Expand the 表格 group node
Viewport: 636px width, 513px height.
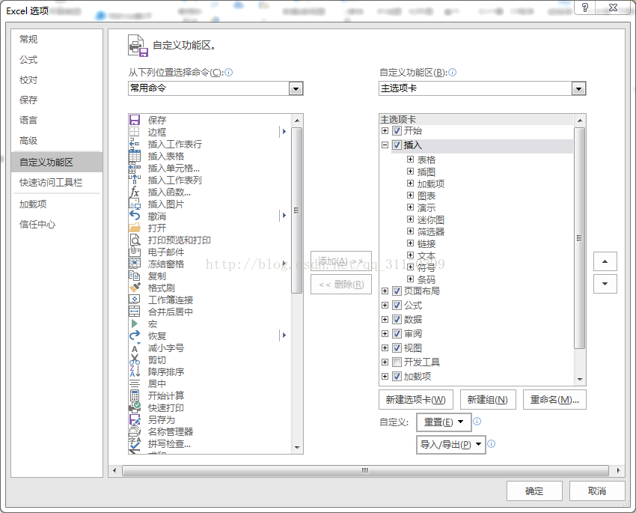point(410,159)
